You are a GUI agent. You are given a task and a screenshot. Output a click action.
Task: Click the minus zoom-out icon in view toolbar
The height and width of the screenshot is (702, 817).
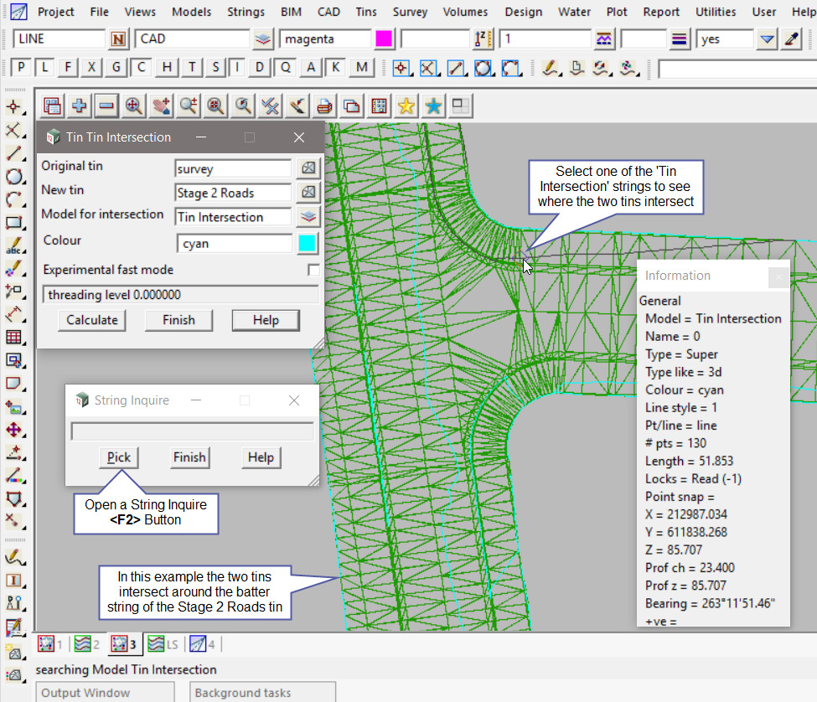click(x=106, y=106)
